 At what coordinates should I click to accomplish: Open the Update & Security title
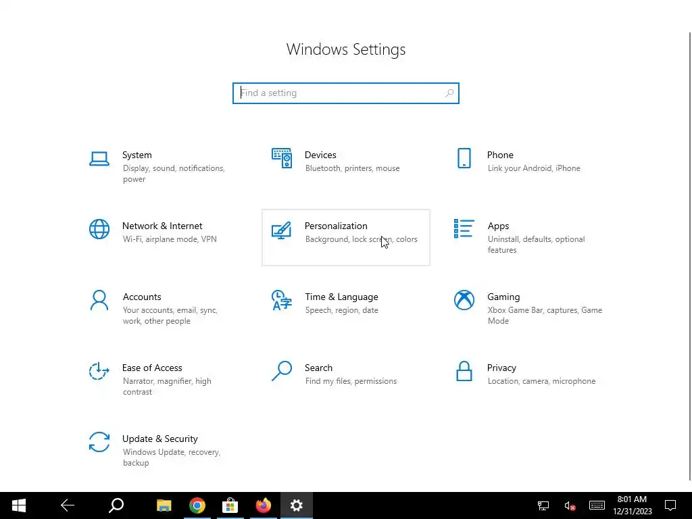159,439
